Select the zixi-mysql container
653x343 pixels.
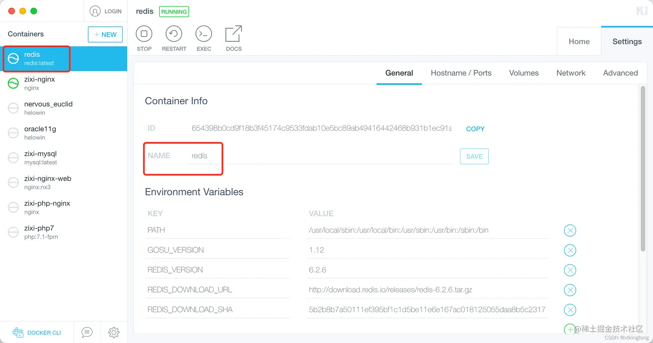click(63, 158)
